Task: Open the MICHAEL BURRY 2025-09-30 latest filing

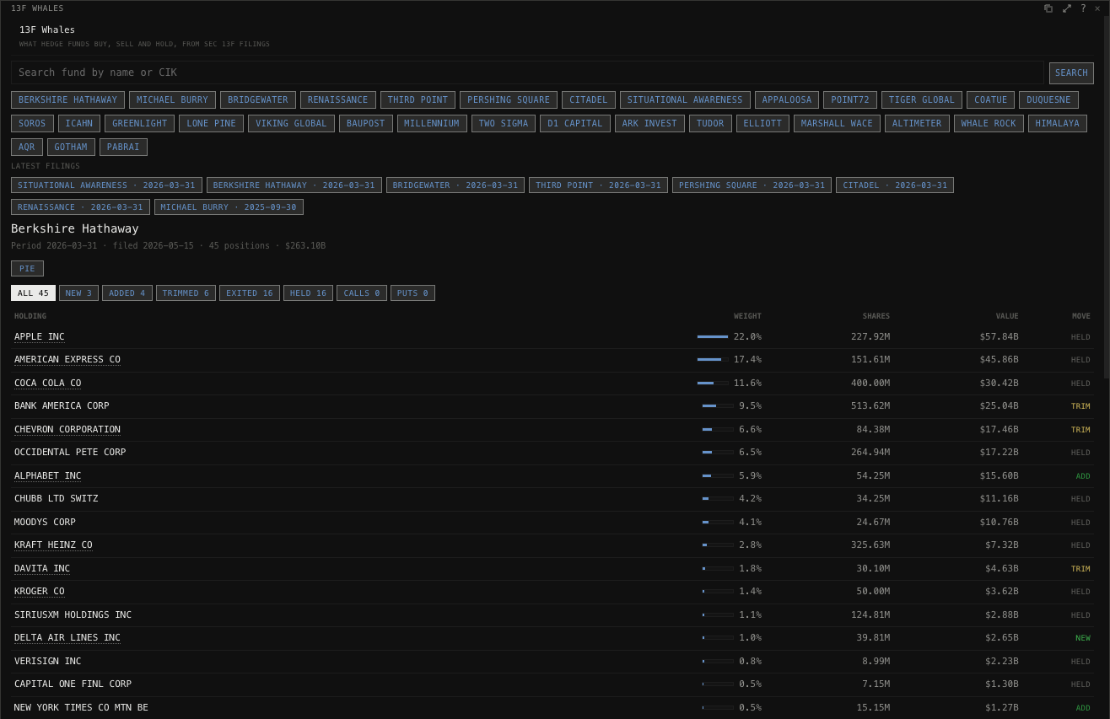Action: (229, 207)
